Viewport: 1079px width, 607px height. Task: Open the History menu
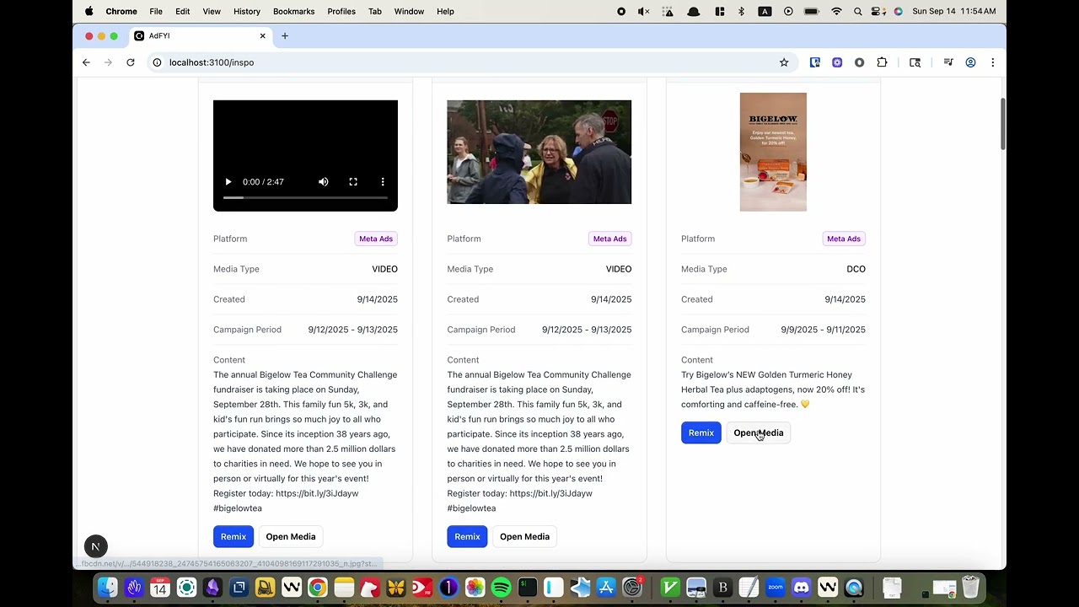[247, 11]
